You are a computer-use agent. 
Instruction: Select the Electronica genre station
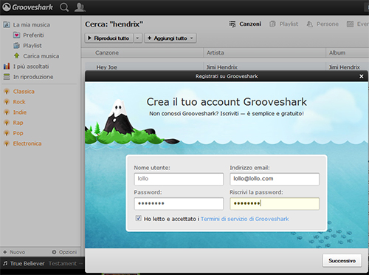click(x=27, y=143)
